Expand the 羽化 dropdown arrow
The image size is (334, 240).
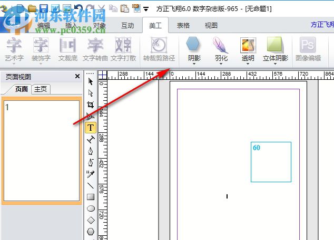click(x=221, y=64)
